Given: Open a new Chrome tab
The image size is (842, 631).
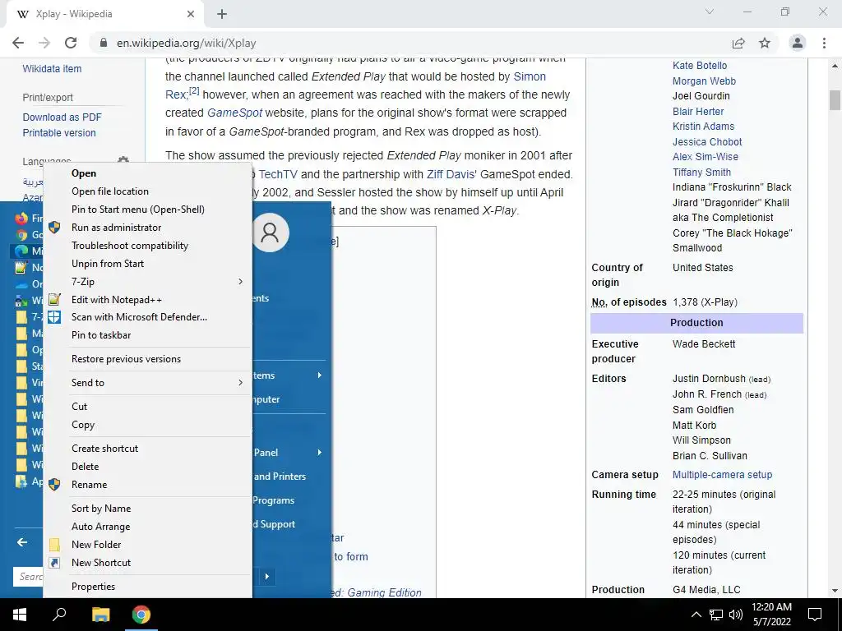Looking at the screenshot, I should pyautogui.click(x=222, y=14).
